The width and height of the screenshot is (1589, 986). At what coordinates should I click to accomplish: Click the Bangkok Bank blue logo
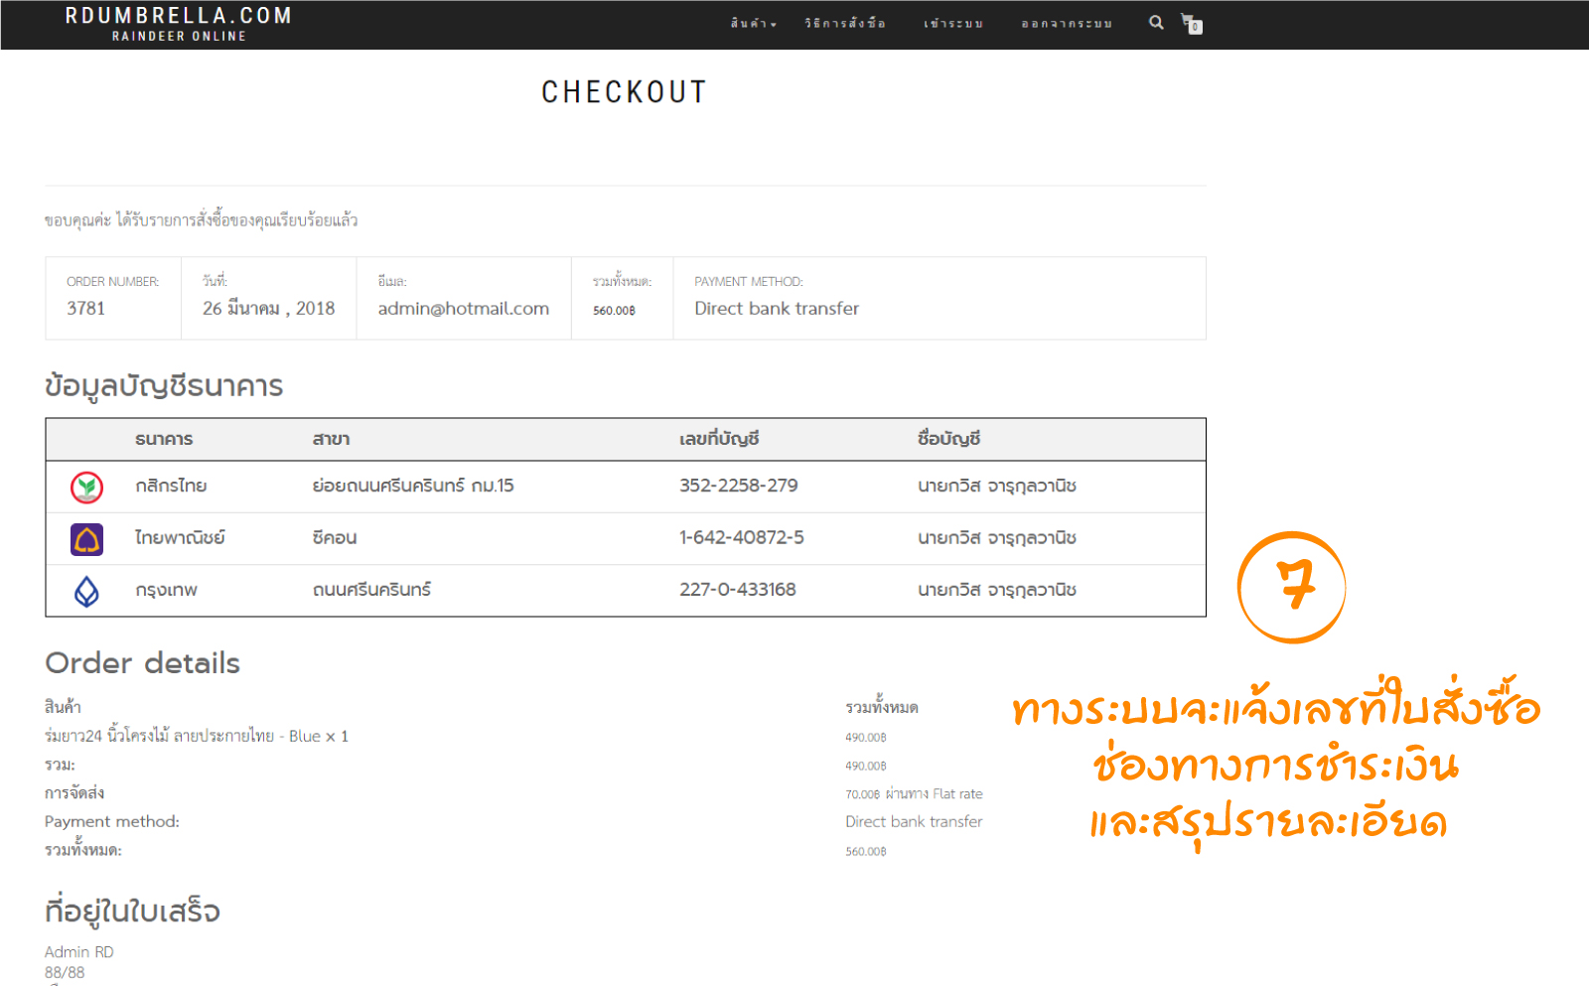87,591
